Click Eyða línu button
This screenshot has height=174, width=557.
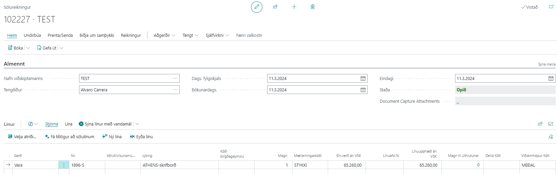pyautogui.click(x=141, y=137)
